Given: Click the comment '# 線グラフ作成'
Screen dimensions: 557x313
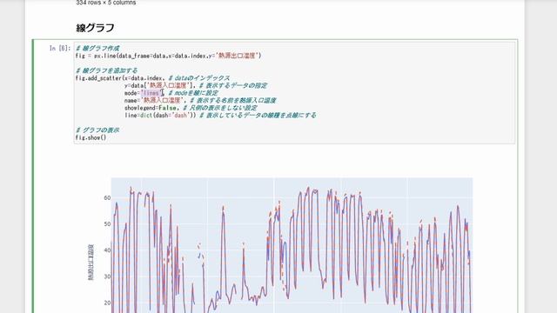Looking at the screenshot, I should [97, 49].
